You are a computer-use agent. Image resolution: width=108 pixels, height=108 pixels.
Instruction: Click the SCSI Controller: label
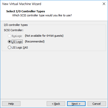pyautogui.click(x=14, y=30)
